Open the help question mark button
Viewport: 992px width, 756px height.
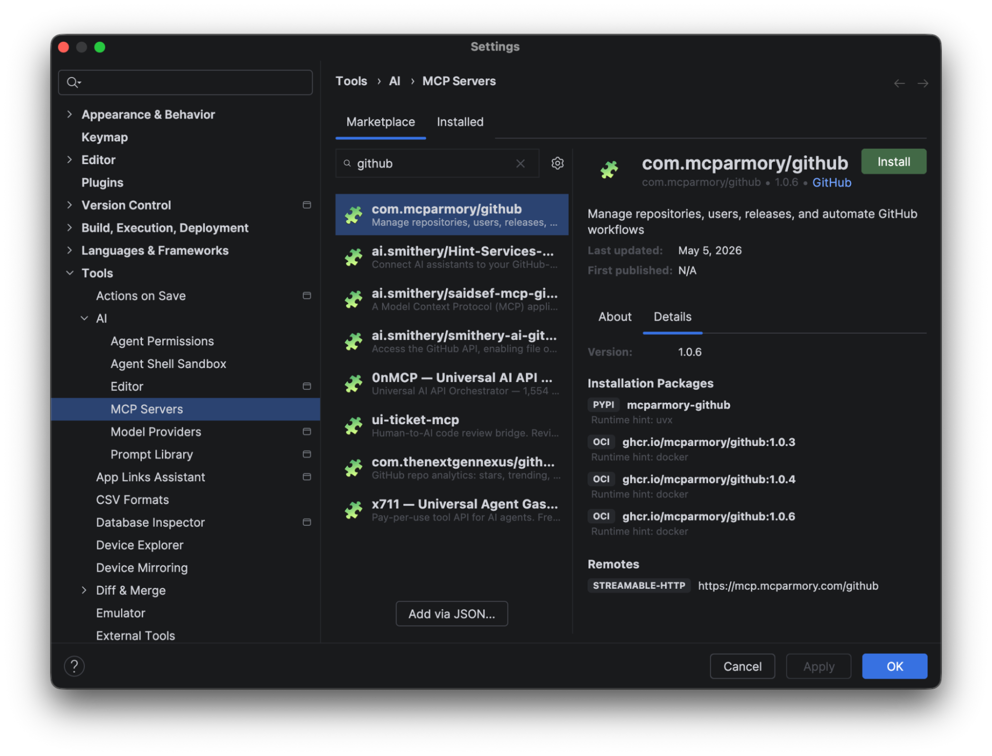(74, 666)
